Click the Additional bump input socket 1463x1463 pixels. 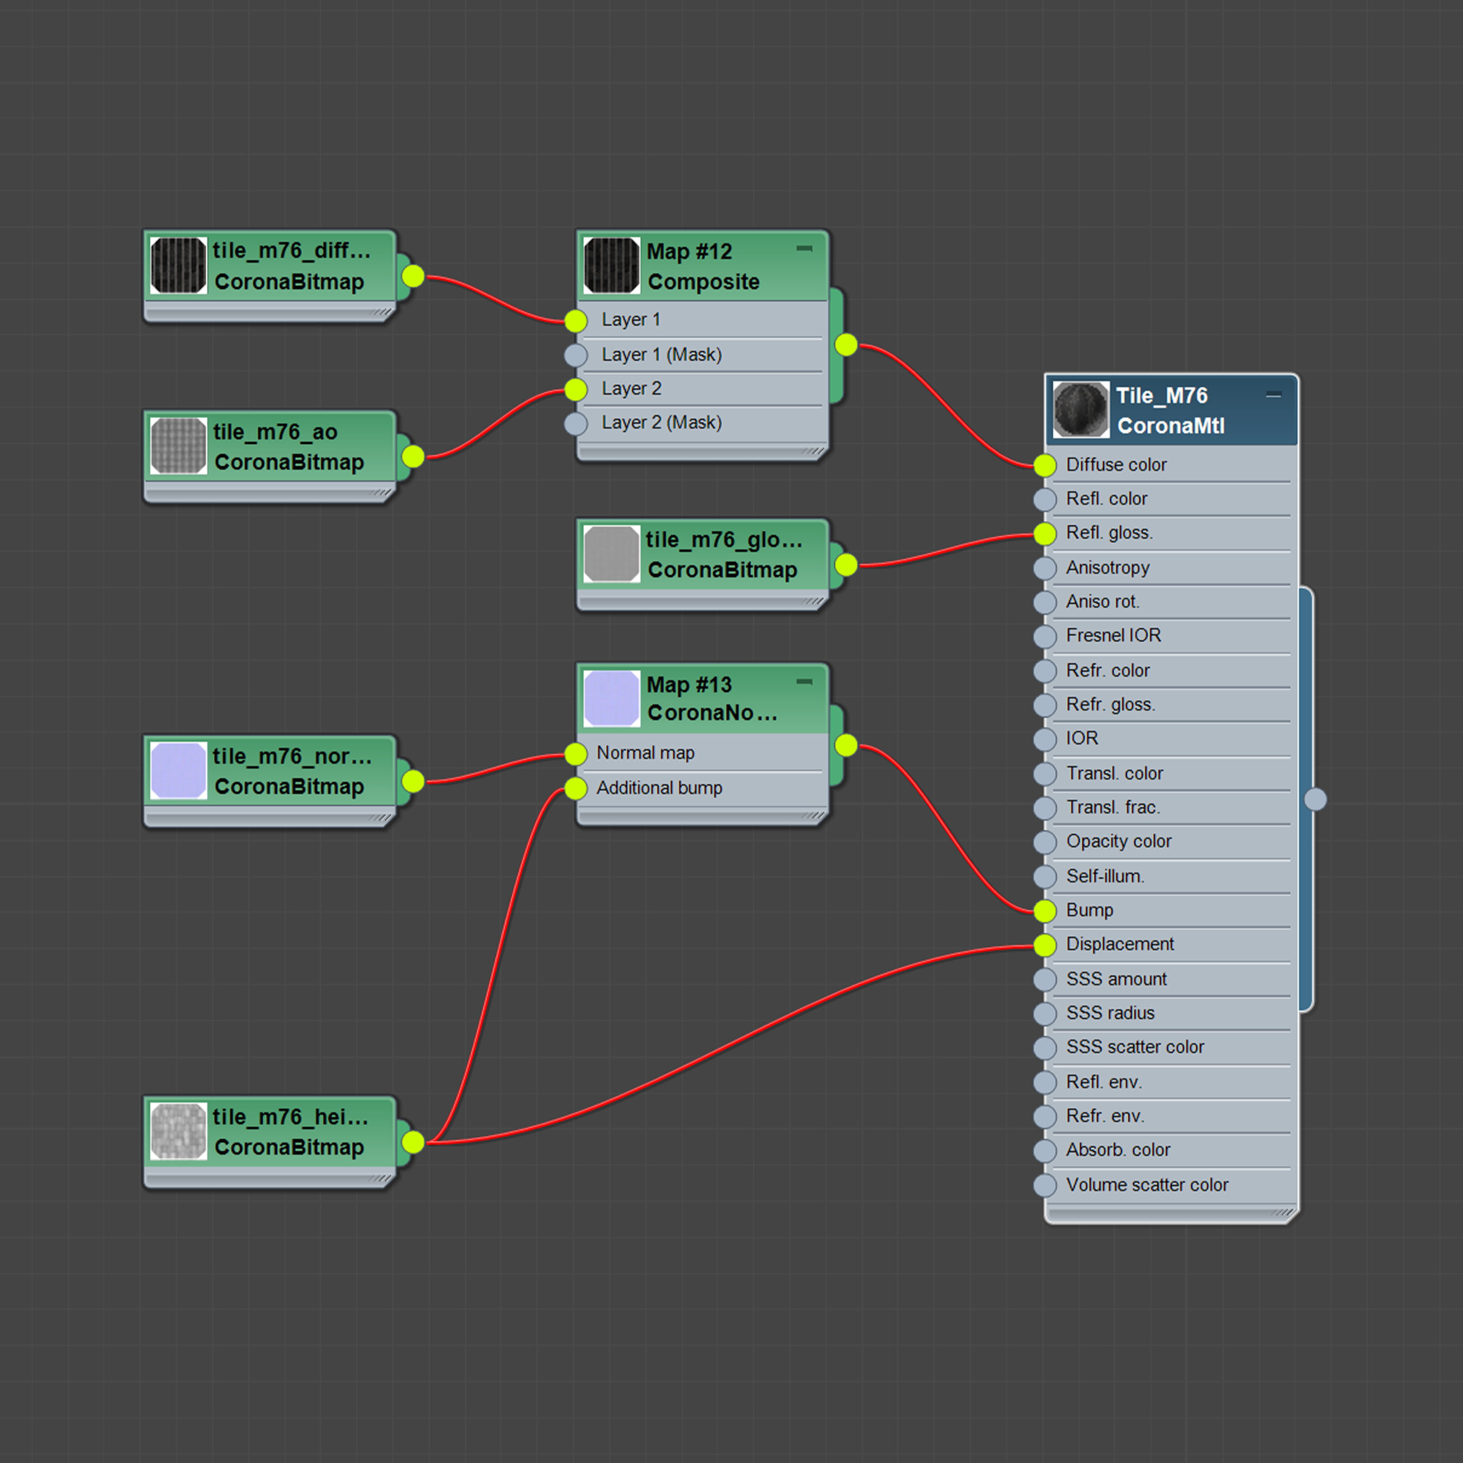click(x=575, y=788)
